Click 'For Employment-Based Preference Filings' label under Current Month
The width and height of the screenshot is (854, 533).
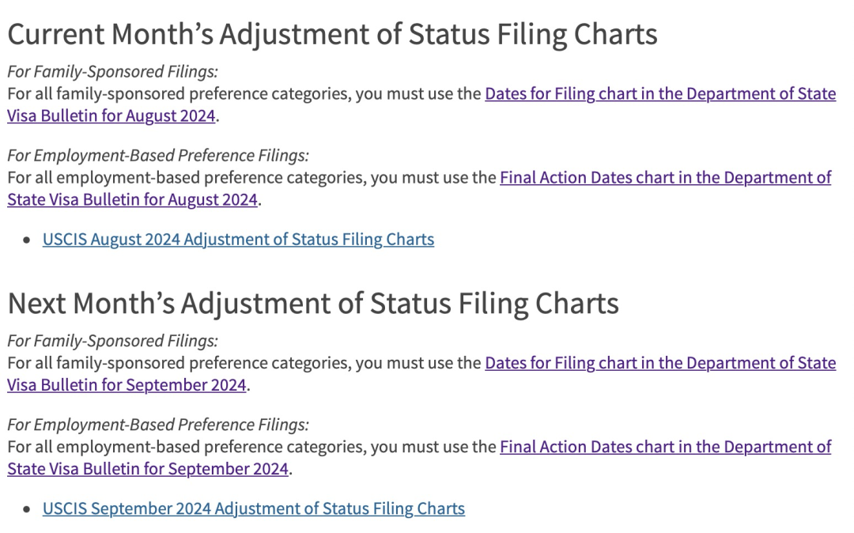pyautogui.click(x=158, y=156)
